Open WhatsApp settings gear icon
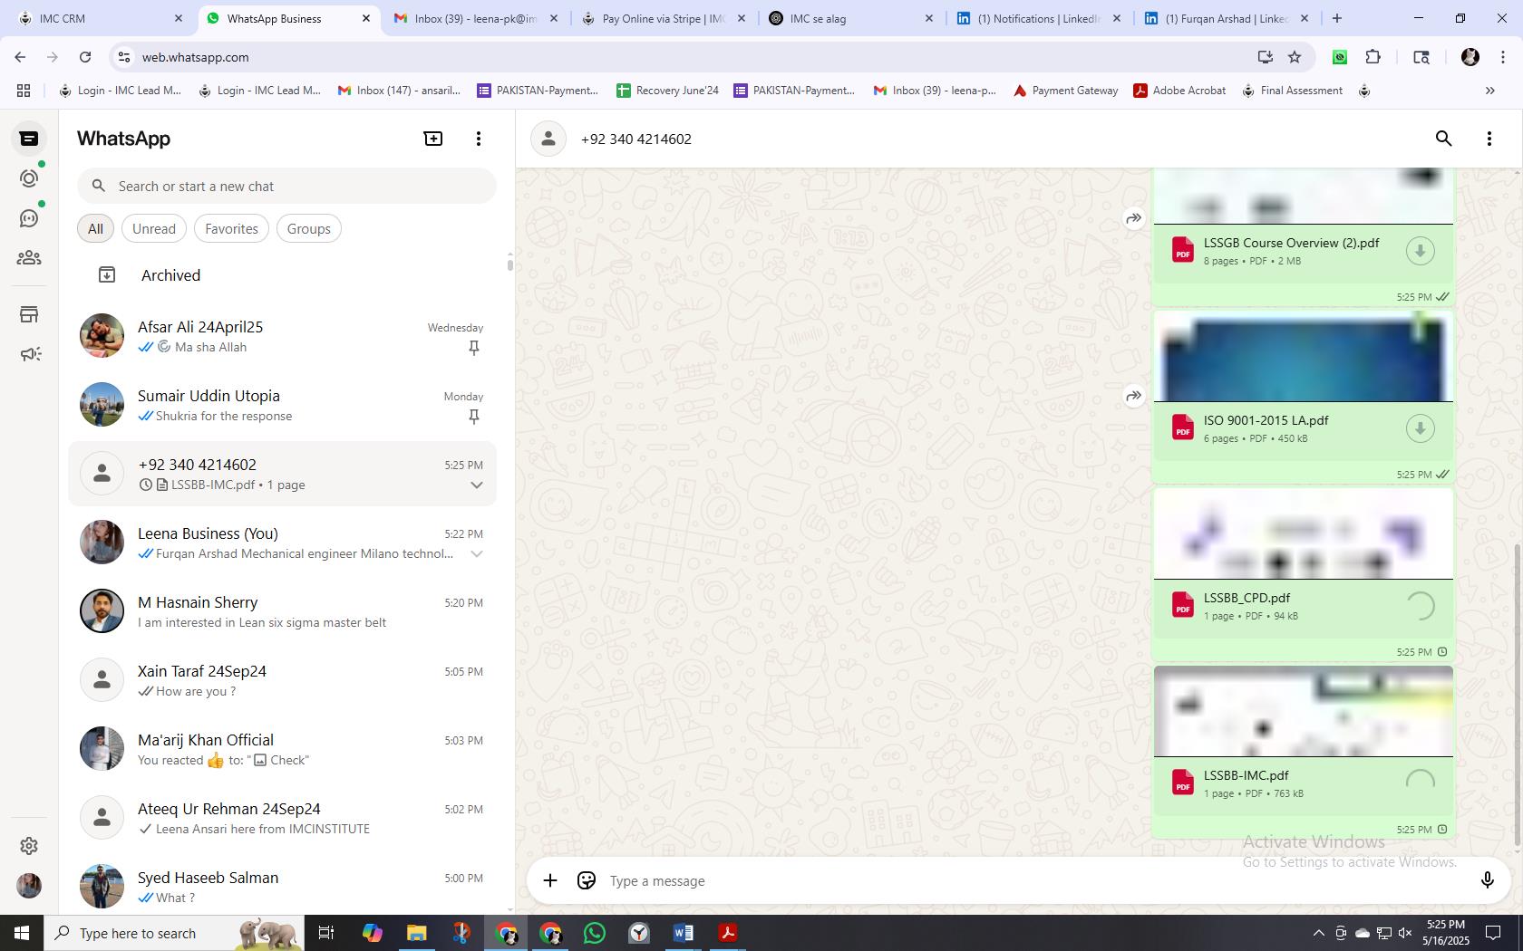The height and width of the screenshot is (951, 1523). click(x=29, y=846)
